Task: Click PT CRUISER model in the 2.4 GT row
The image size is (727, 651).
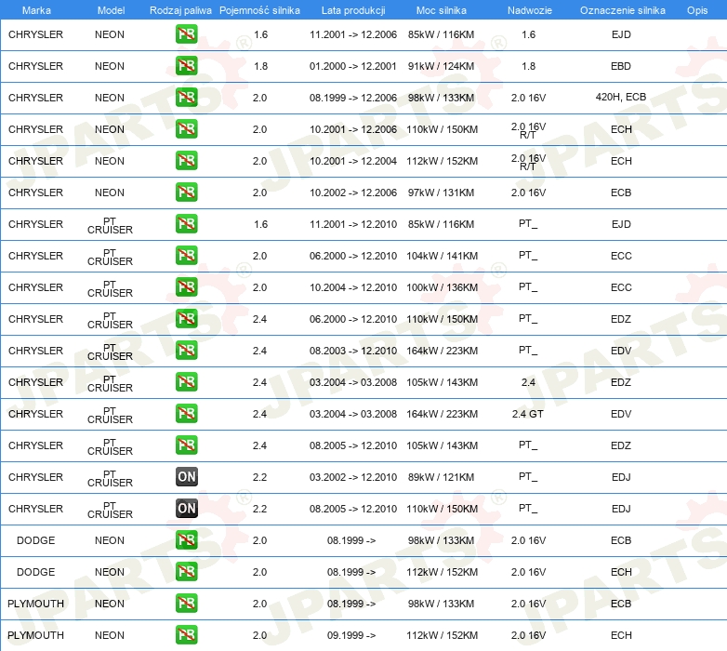Action: pyautogui.click(x=110, y=415)
